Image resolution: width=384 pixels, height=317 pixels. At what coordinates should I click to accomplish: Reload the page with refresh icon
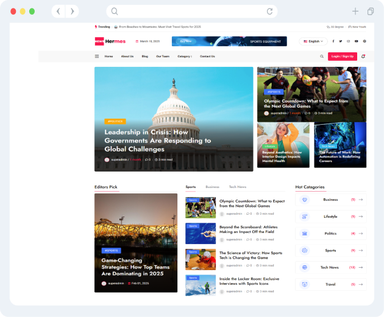(269, 11)
